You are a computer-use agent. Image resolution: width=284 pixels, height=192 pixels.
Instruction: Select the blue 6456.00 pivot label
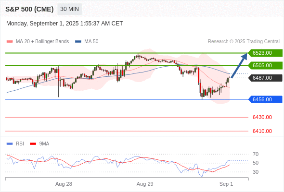point(265,99)
